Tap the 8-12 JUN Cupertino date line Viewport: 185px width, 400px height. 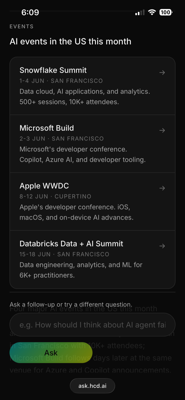tap(55, 197)
